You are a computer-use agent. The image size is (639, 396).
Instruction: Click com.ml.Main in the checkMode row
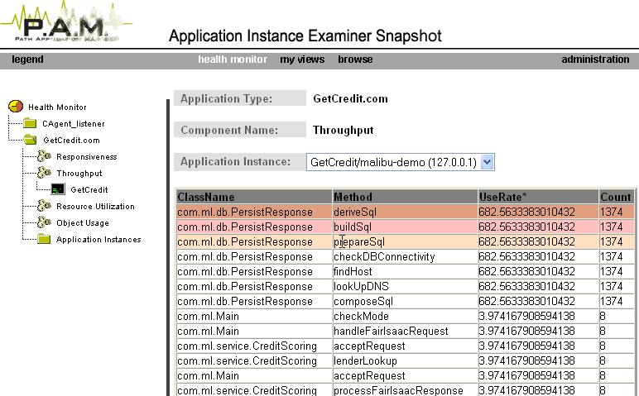pos(254,317)
